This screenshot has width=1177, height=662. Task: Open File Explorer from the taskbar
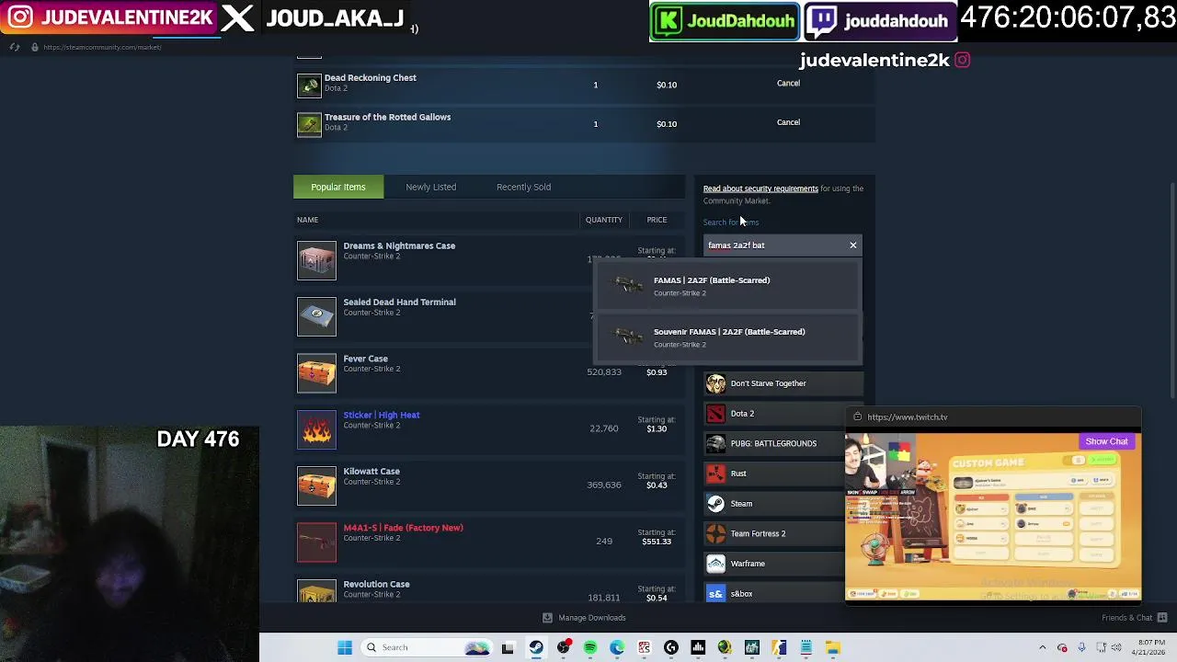click(x=832, y=647)
